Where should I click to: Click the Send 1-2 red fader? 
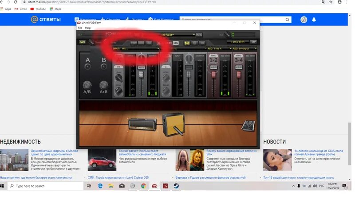tap(213, 75)
